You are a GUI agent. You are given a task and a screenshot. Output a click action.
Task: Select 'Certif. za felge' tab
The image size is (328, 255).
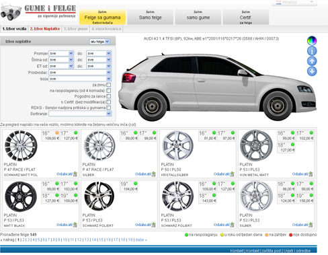coord(246,17)
